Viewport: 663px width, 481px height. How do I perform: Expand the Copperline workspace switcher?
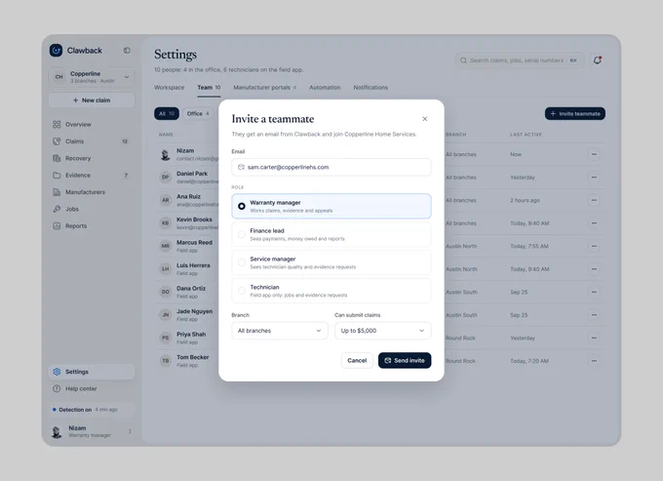coord(92,76)
